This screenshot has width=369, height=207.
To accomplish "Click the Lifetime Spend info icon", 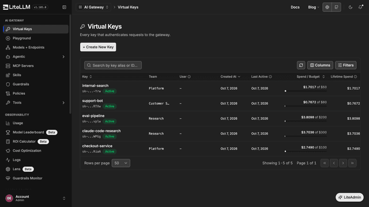I will coord(355,76).
